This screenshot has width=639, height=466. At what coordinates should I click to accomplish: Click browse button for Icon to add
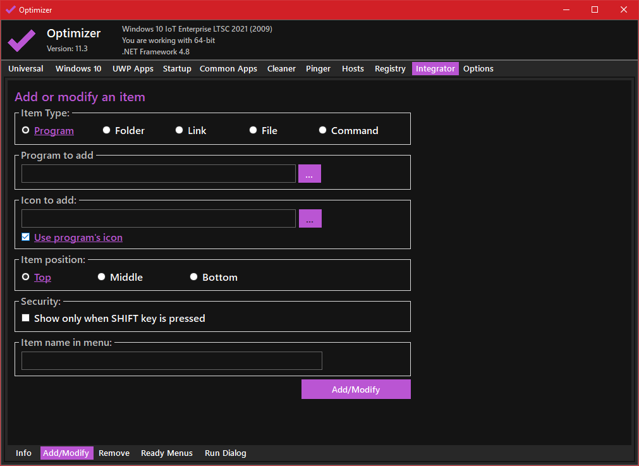pyautogui.click(x=310, y=219)
